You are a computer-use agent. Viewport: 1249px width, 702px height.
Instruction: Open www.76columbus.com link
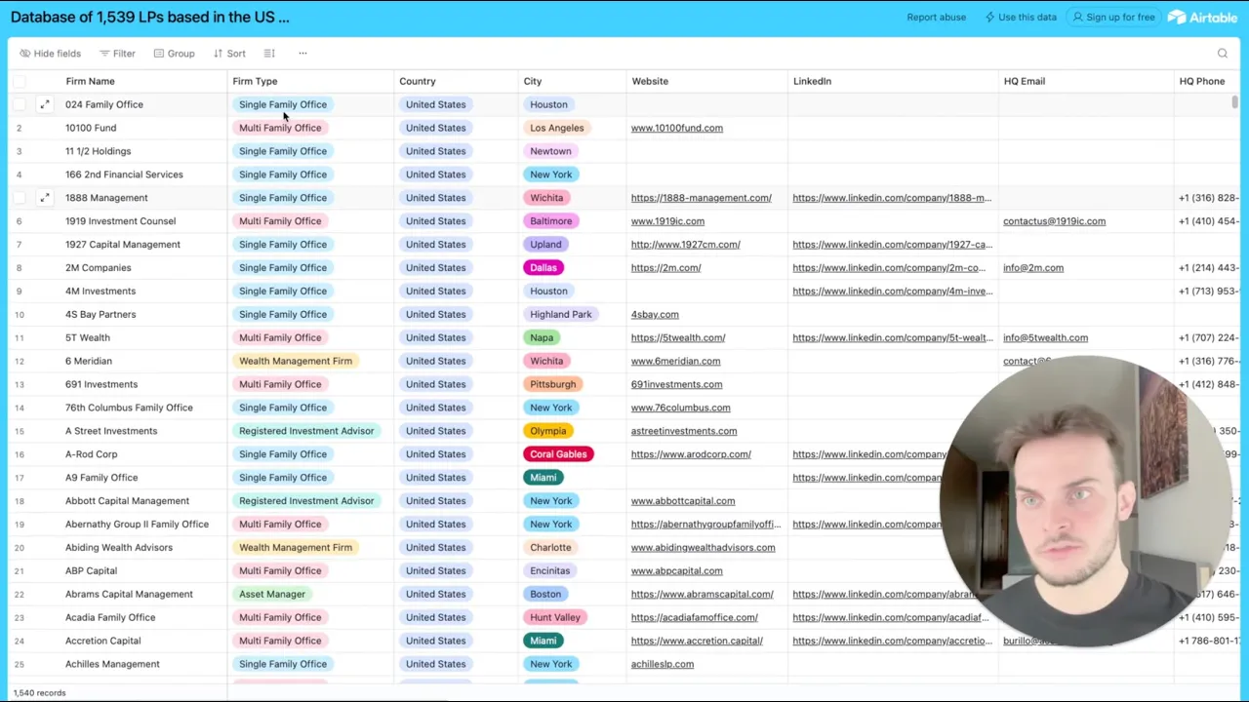[x=680, y=409]
